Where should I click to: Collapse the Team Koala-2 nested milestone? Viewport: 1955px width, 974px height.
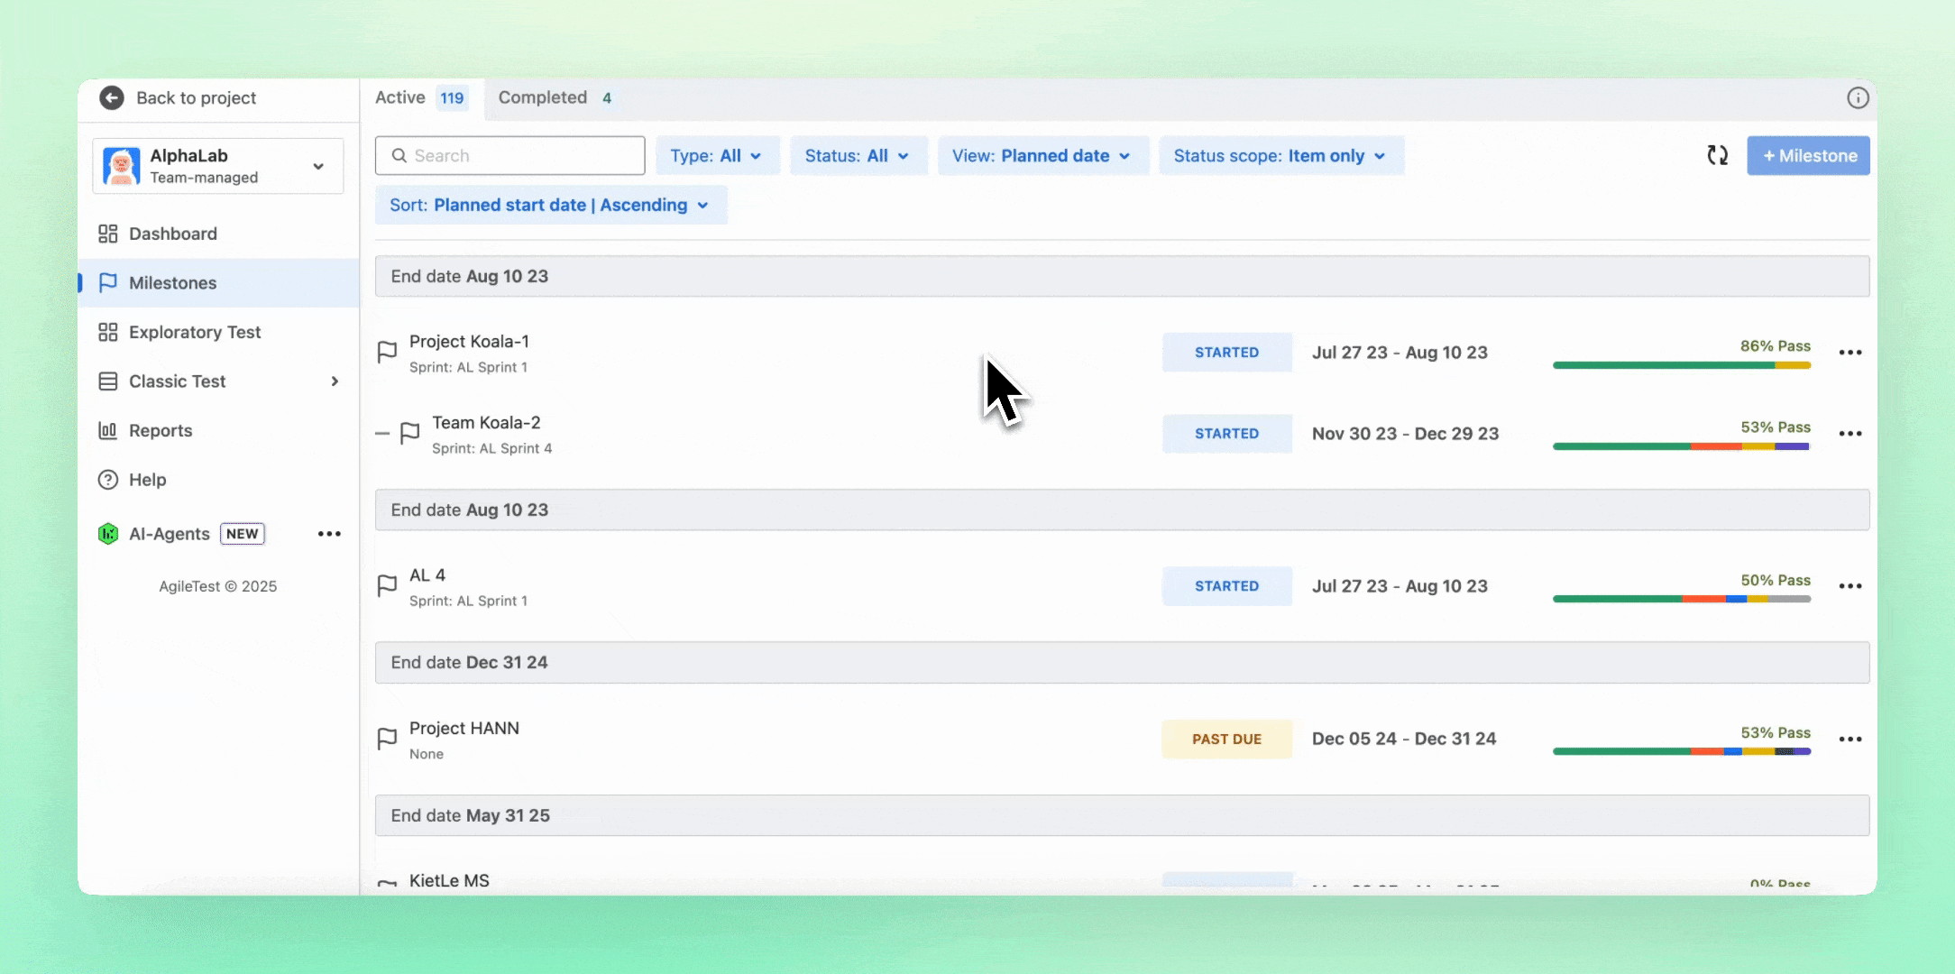click(382, 434)
